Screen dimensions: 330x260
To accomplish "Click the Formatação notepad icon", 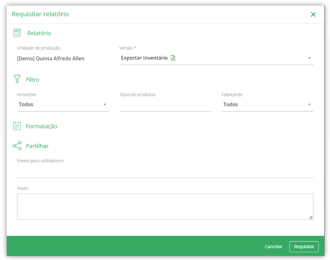I will click(17, 126).
